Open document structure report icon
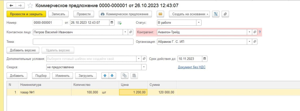300x111 pixels. pyautogui.click(x=216, y=14)
